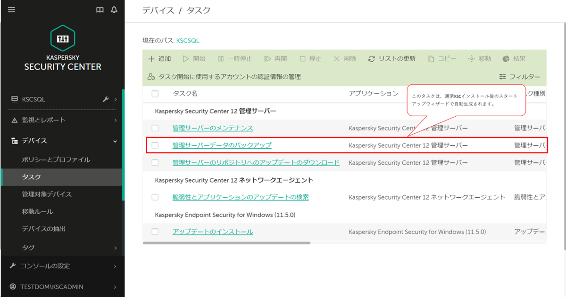566x297 pixels.
Task: Click Kaspersky Security Center 12 ネットワークエージェント group header
Action: click(234, 180)
